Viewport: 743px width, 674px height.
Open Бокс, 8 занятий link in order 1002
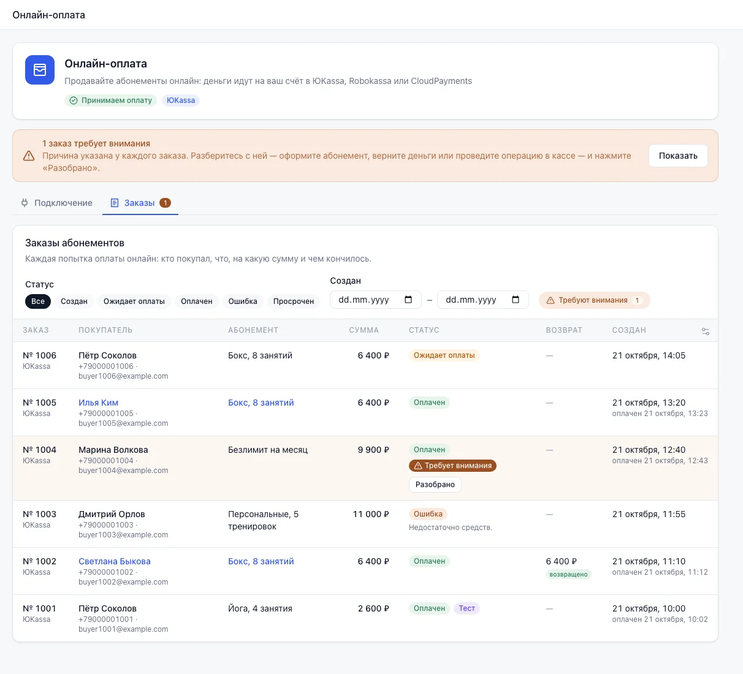[x=261, y=561]
